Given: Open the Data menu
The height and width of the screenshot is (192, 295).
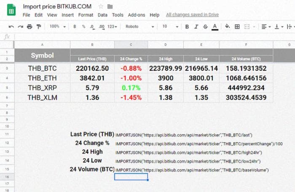Looking at the screenshot, I should pyautogui.click(x=102, y=15).
